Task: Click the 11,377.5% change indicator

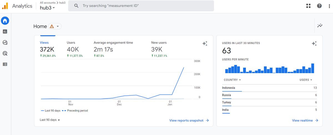Action: 75,56
